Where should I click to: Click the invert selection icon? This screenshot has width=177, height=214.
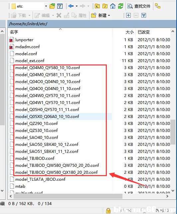pyautogui.click(x=144, y=15)
